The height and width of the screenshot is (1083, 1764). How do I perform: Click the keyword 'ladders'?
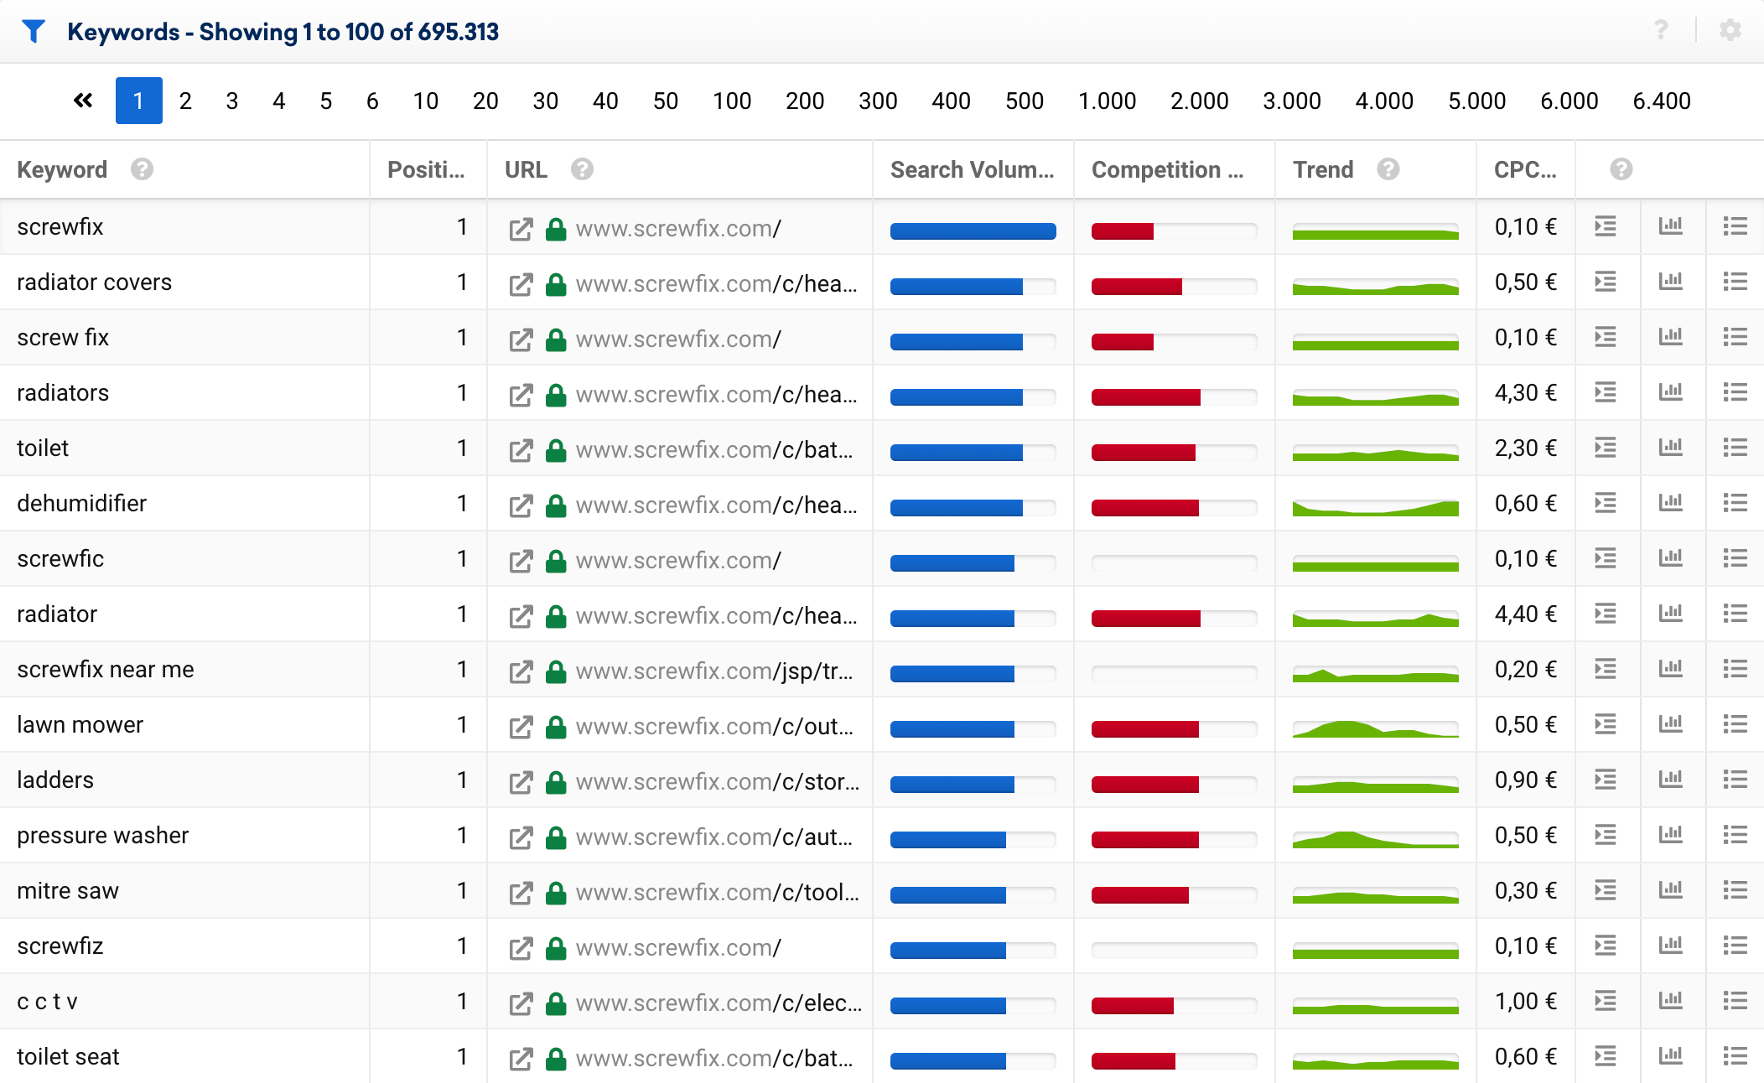click(55, 780)
